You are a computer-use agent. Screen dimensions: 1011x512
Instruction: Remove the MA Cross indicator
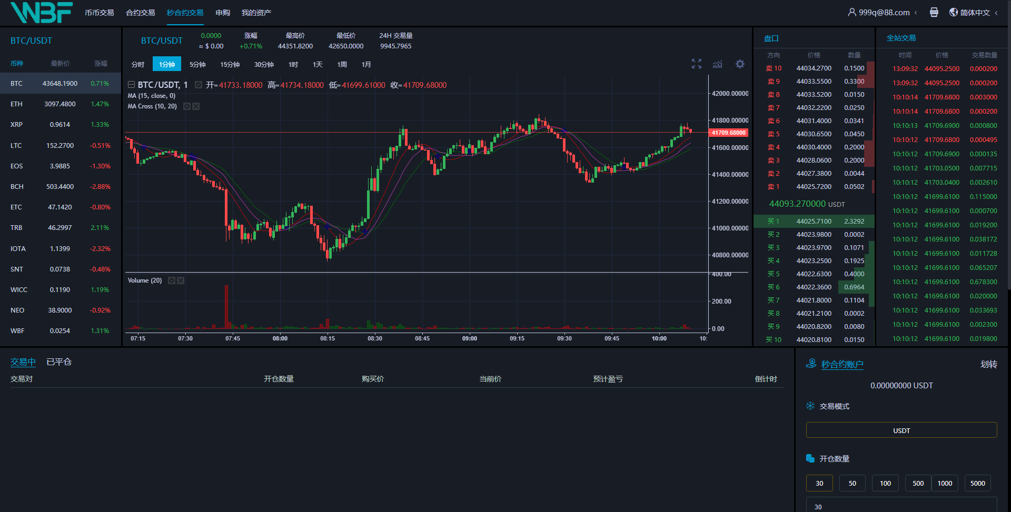[x=196, y=106]
